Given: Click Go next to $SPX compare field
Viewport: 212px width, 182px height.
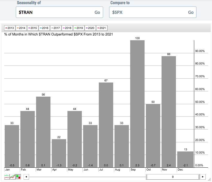Looking at the screenshot, I should [x=191, y=12].
